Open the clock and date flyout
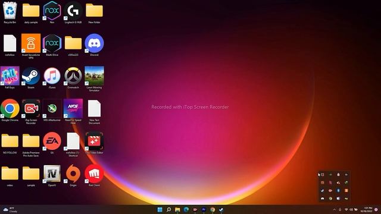This screenshot has height=214, width=381. (367, 210)
